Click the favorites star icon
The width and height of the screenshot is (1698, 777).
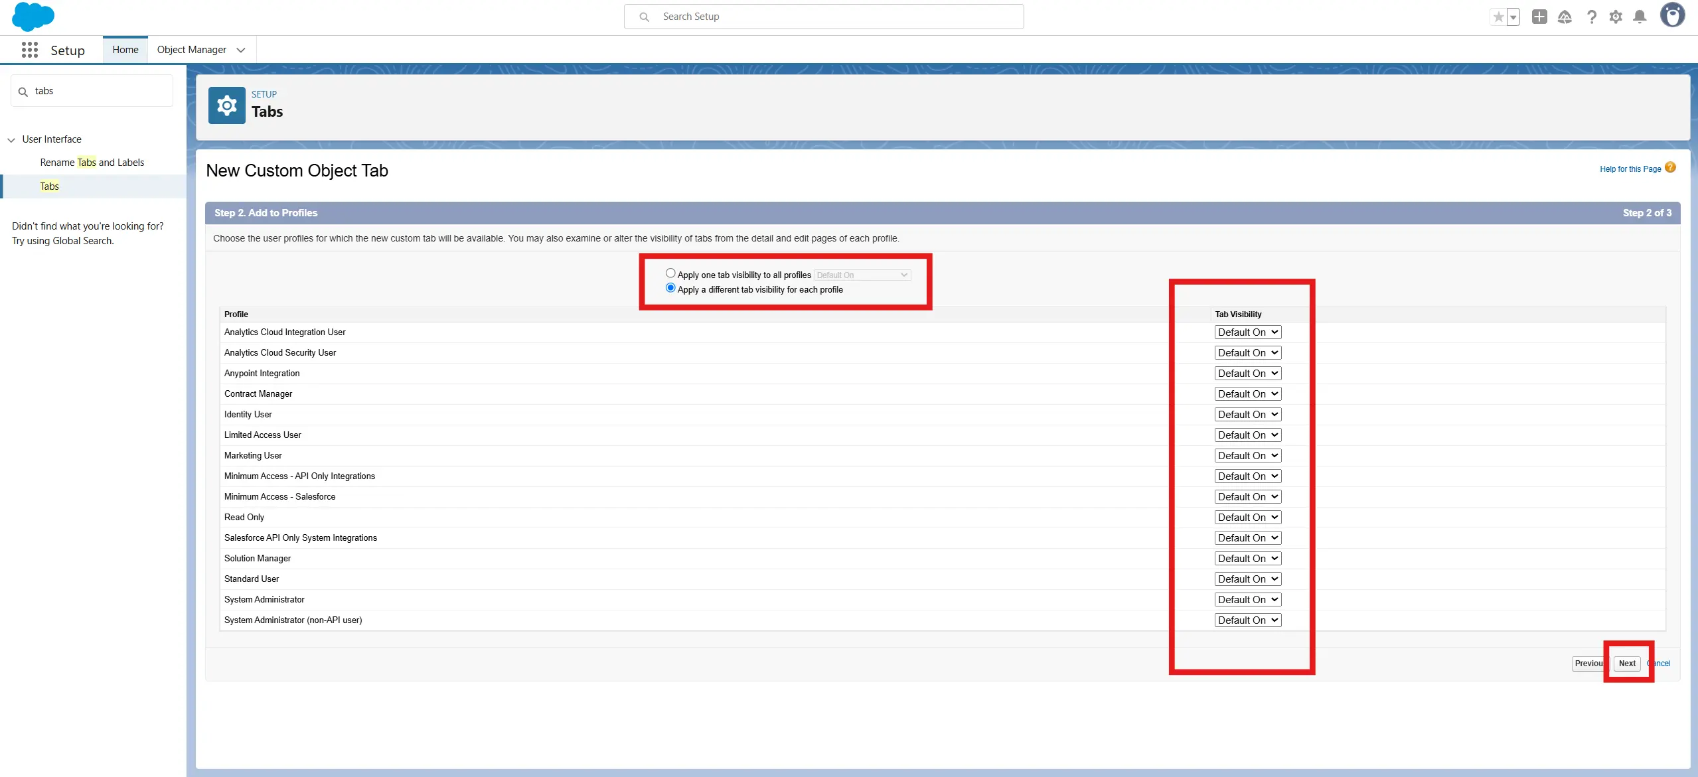click(1498, 17)
